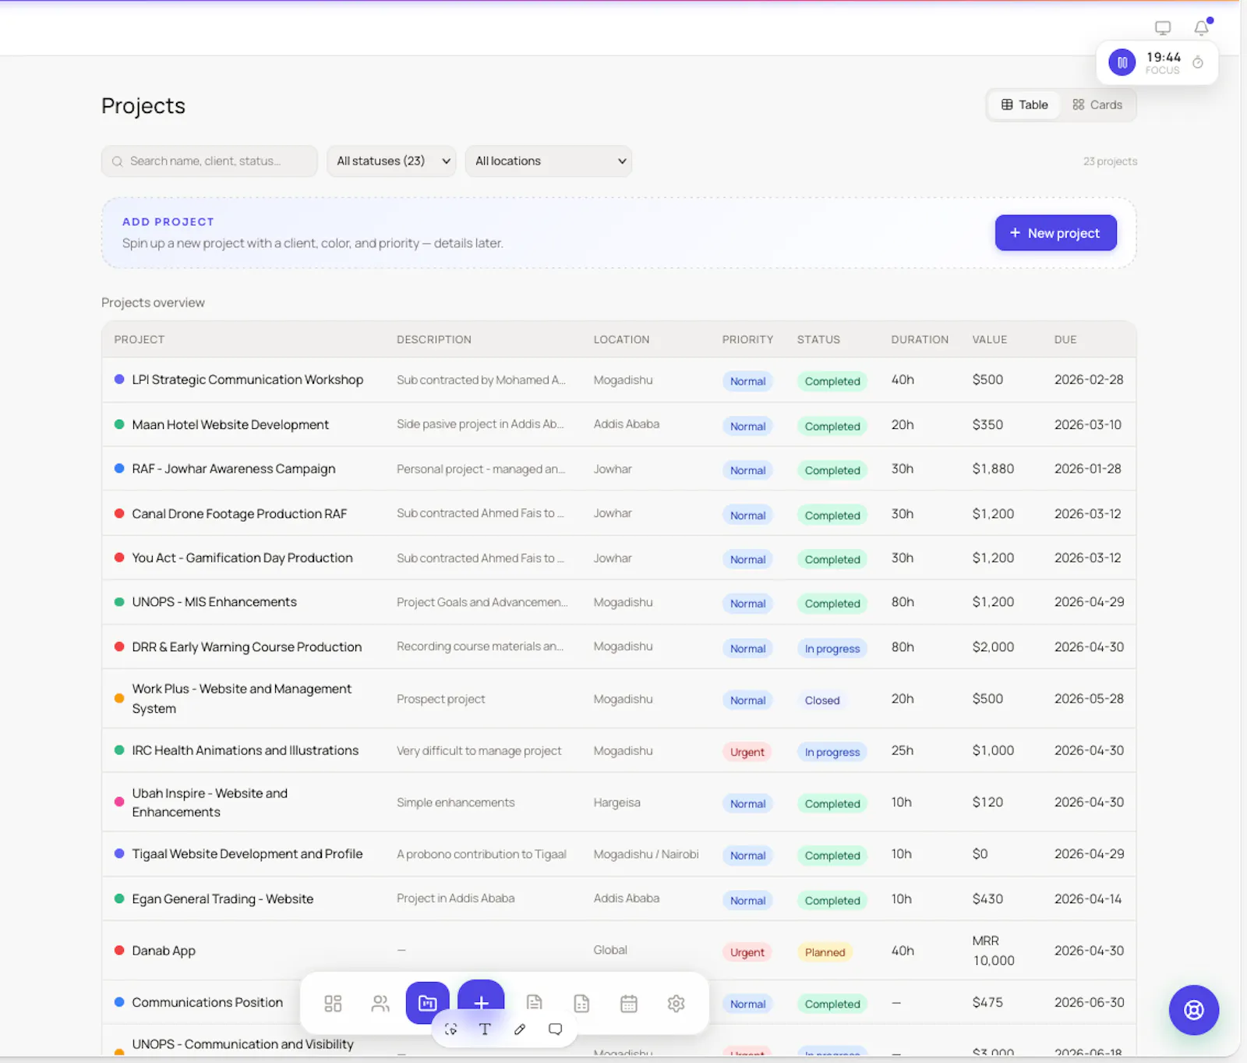Sort by STATUS column header
Viewport: 1247px width, 1063px height.
click(818, 339)
